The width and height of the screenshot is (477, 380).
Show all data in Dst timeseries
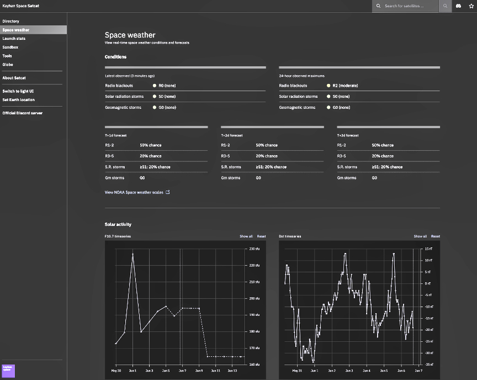[x=420, y=236]
